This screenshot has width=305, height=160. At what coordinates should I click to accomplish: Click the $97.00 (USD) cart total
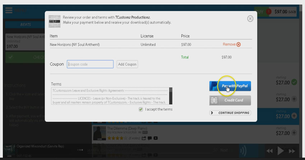point(285,12)
